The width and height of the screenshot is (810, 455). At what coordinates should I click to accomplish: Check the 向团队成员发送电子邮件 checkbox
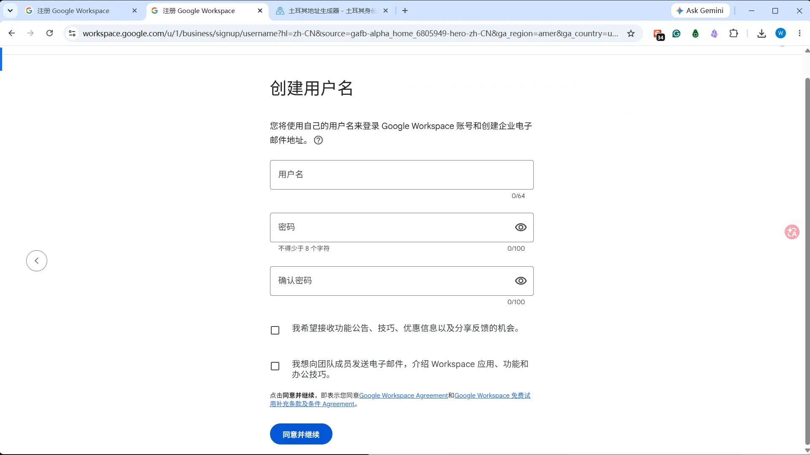[x=275, y=366]
